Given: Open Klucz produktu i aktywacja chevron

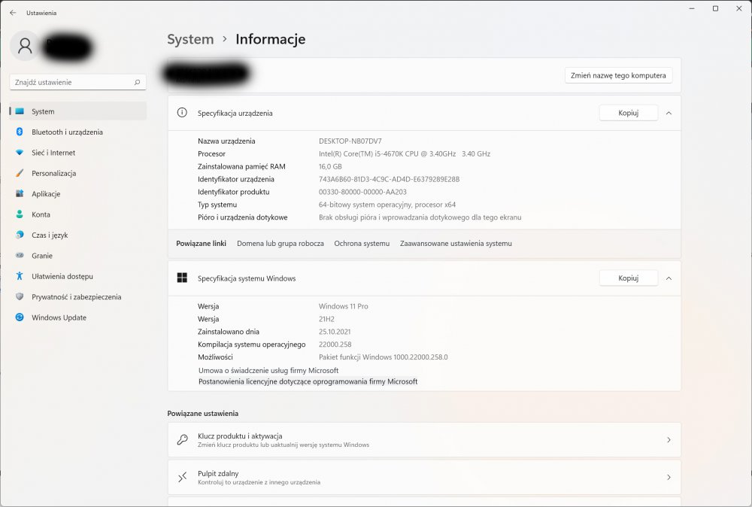Looking at the screenshot, I should pyautogui.click(x=669, y=440).
